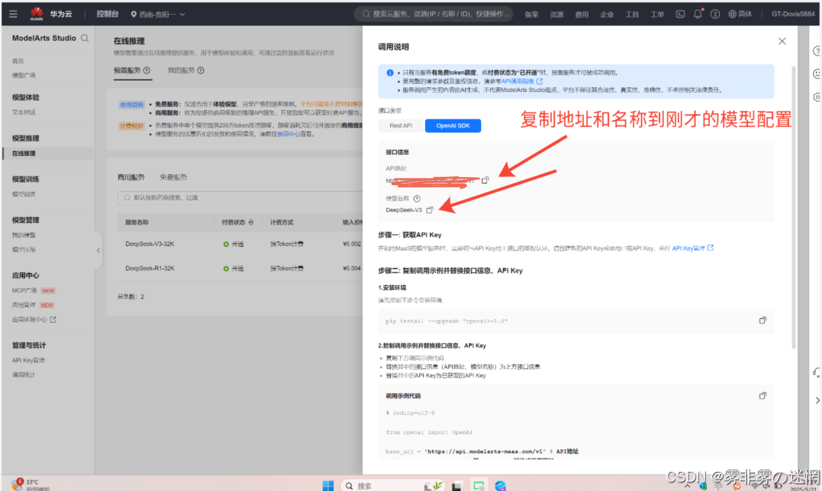Expand the 西南-贵阳一 region dropdown

click(x=158, y=14)
